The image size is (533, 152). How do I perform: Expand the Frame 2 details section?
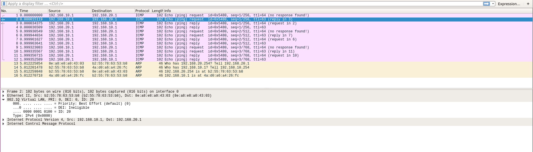3,92
